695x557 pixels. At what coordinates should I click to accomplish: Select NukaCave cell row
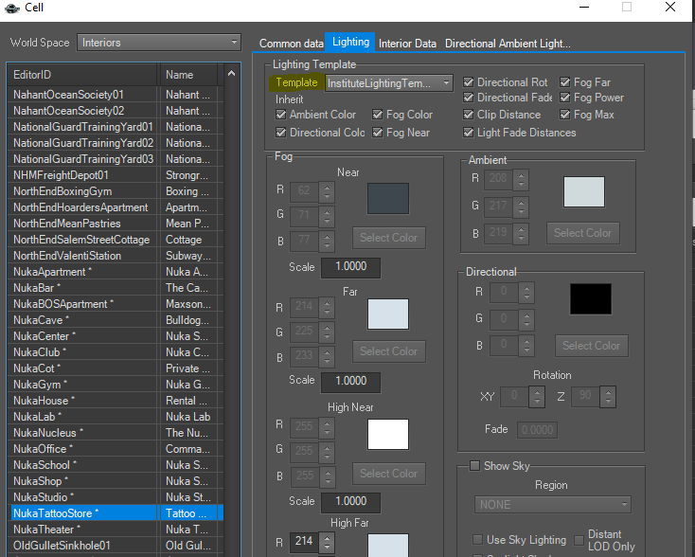tap(116, 320)
